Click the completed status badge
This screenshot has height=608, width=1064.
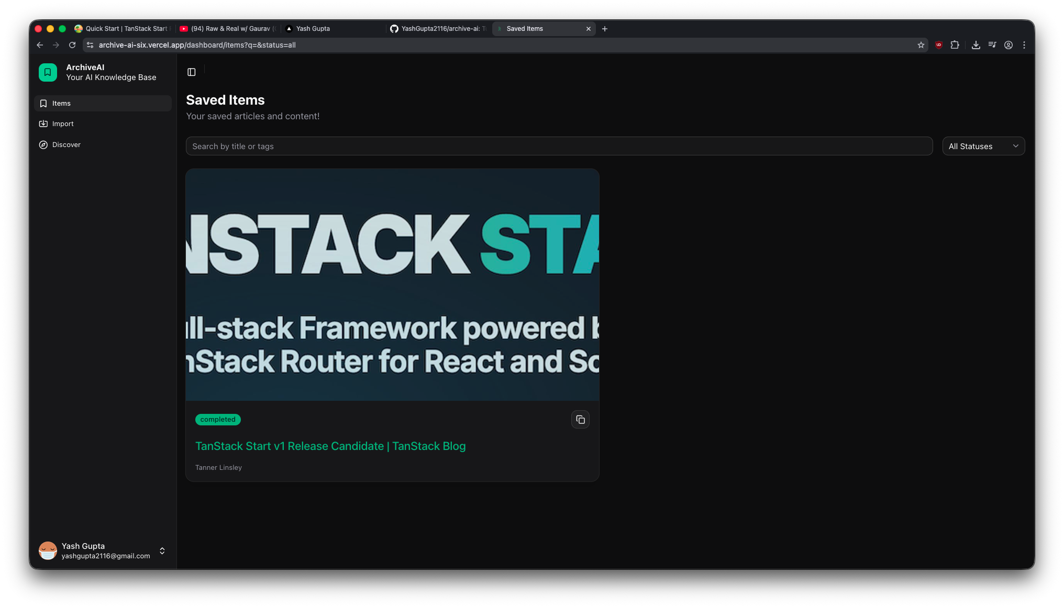tap(218, 420)
